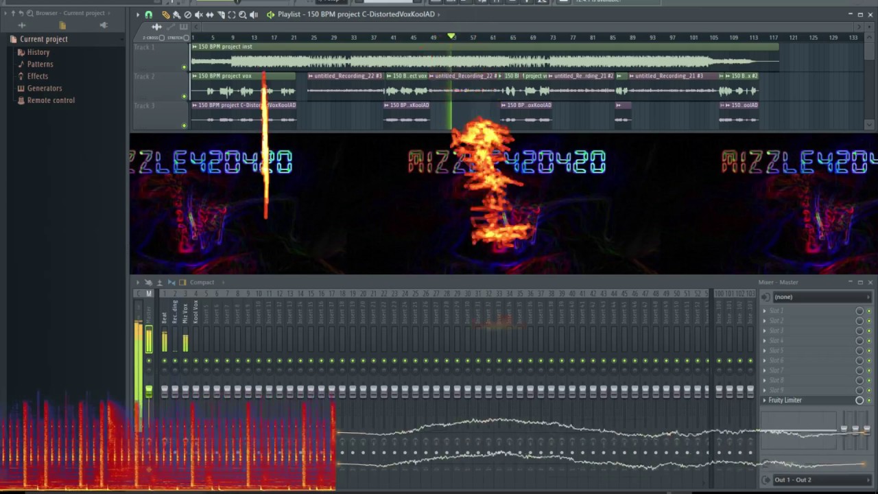Open History in the Browser tree
Viewport: 878px width, 494px height.
(x=38, y=52)
